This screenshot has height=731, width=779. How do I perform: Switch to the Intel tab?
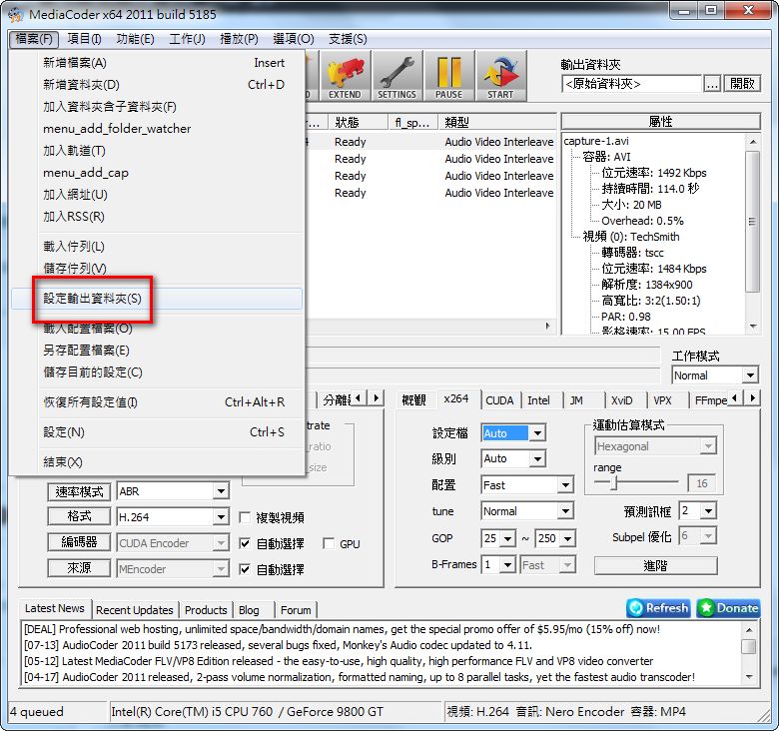click(538, 400)
